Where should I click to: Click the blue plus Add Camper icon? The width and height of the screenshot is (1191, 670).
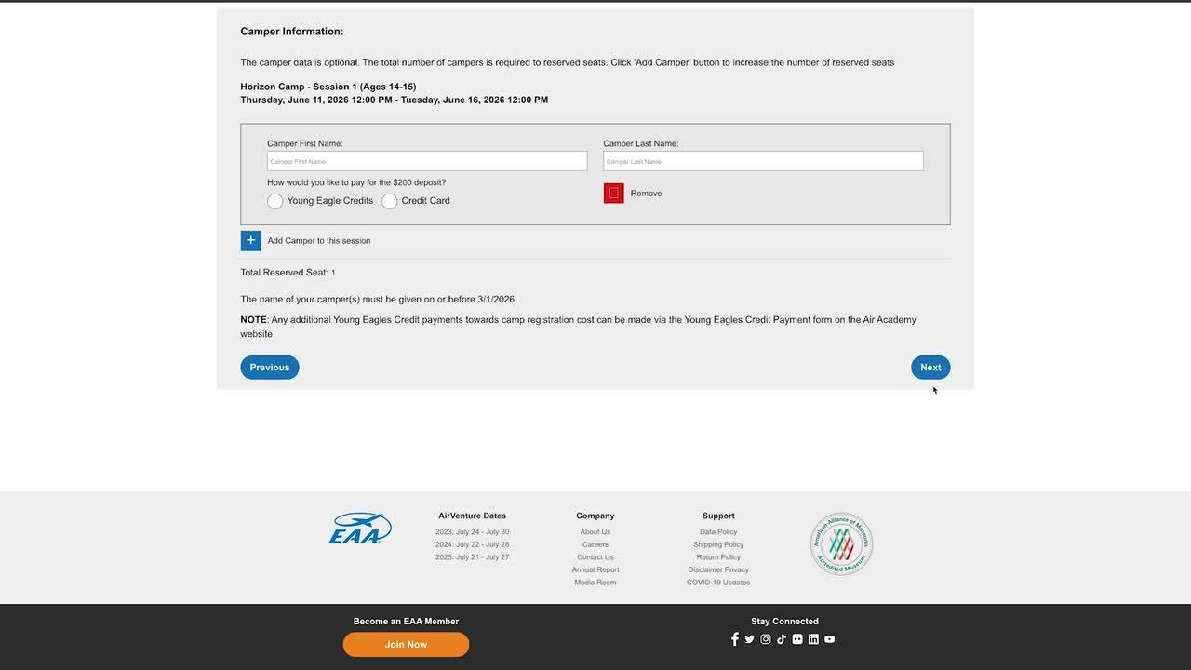[250, 240]
